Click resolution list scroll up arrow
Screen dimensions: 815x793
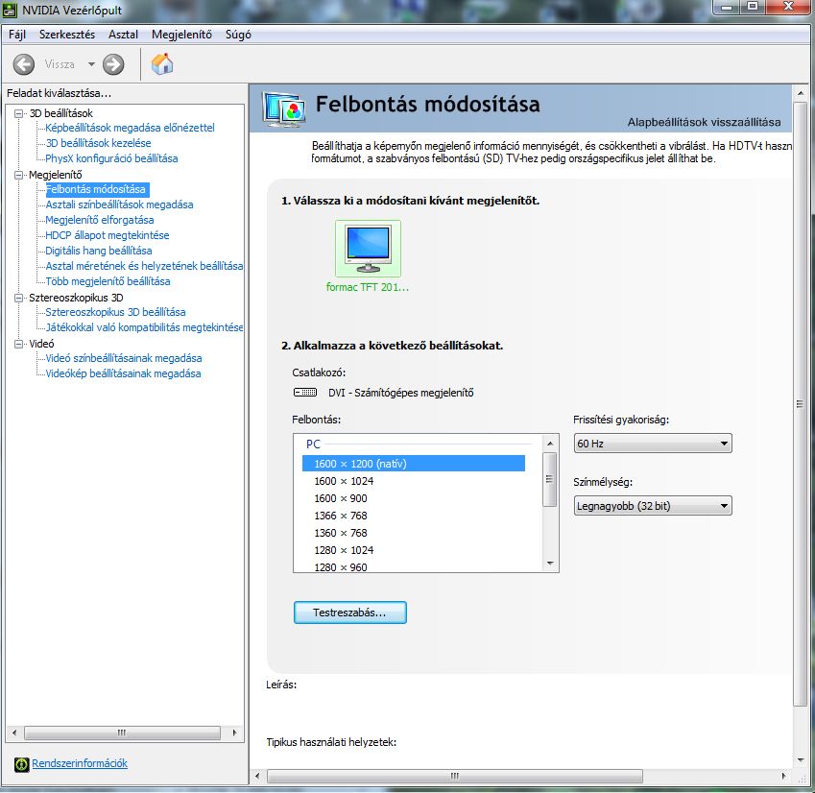click(x=550, y=444)
